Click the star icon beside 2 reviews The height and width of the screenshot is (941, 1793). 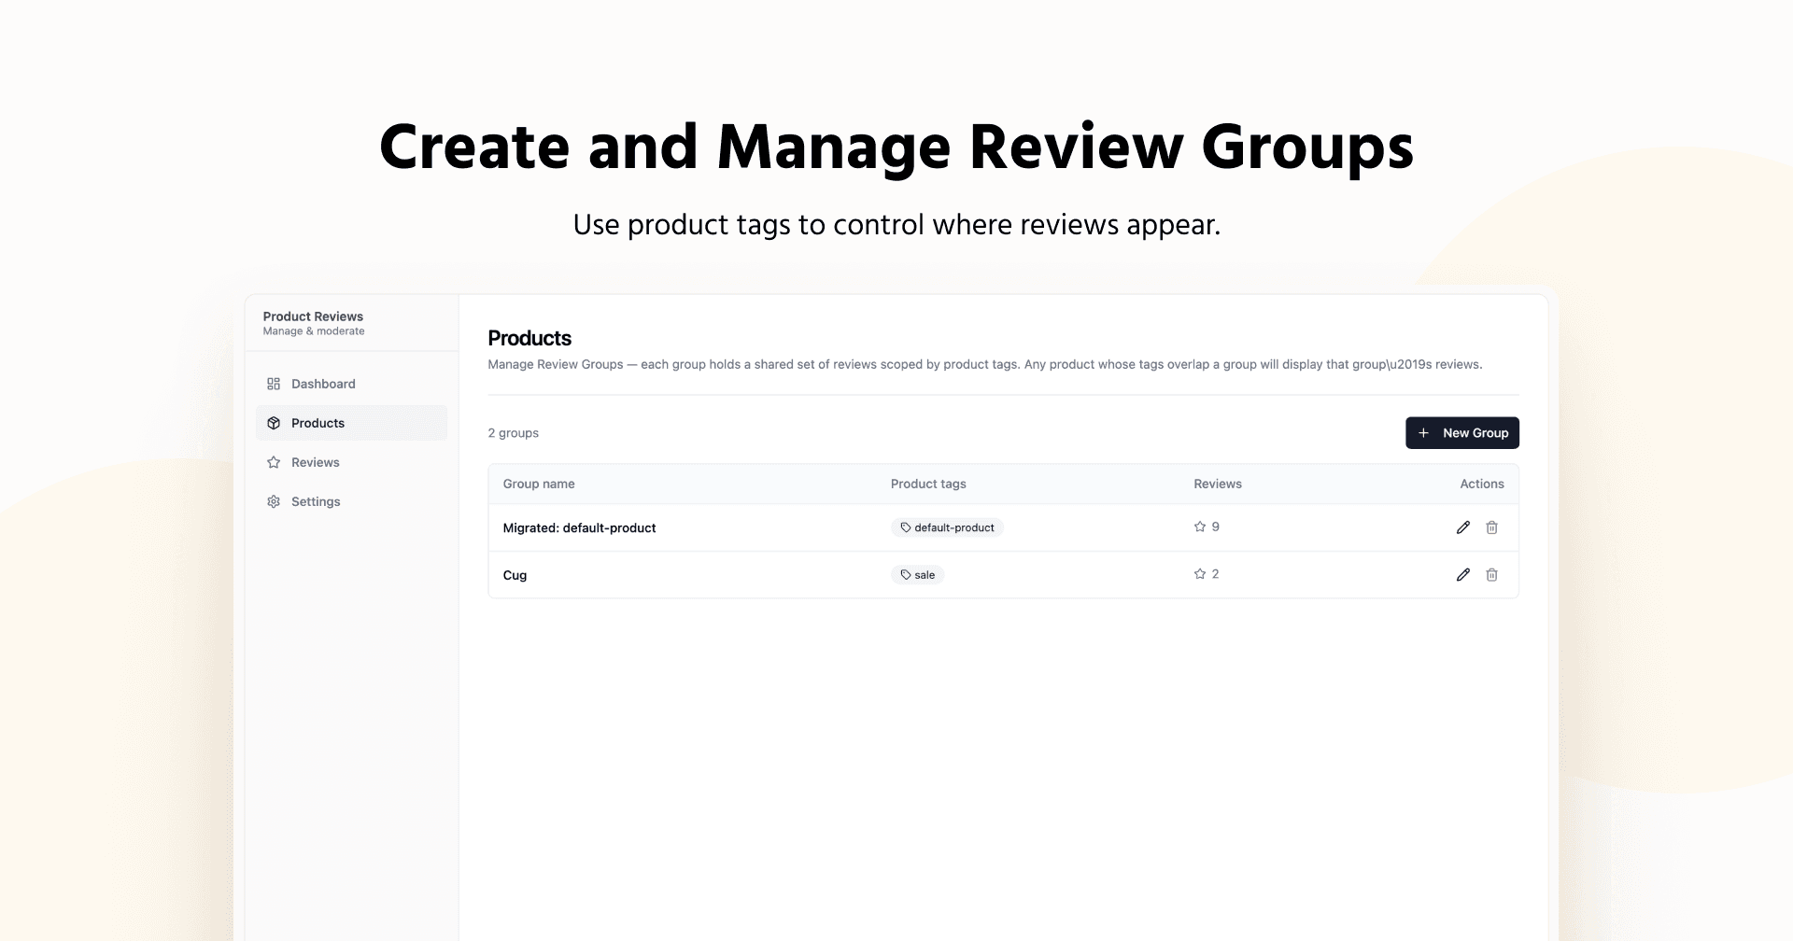[x=1200, y=574]
